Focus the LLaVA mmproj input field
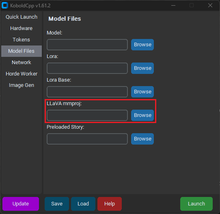Viewport: 220px width, 214px height. 87,115
